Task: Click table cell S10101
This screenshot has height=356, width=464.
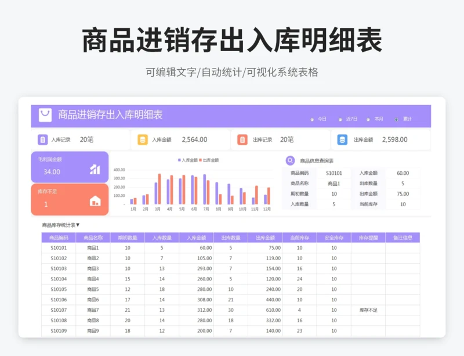Action: [x=59, y=248]
